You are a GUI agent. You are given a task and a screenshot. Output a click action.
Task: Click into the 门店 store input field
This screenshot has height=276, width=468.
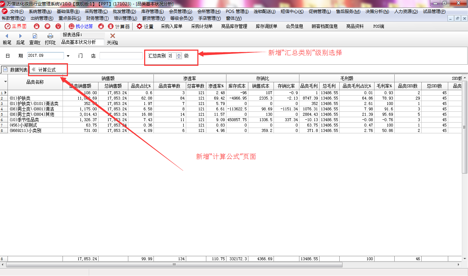pos(121,56)
